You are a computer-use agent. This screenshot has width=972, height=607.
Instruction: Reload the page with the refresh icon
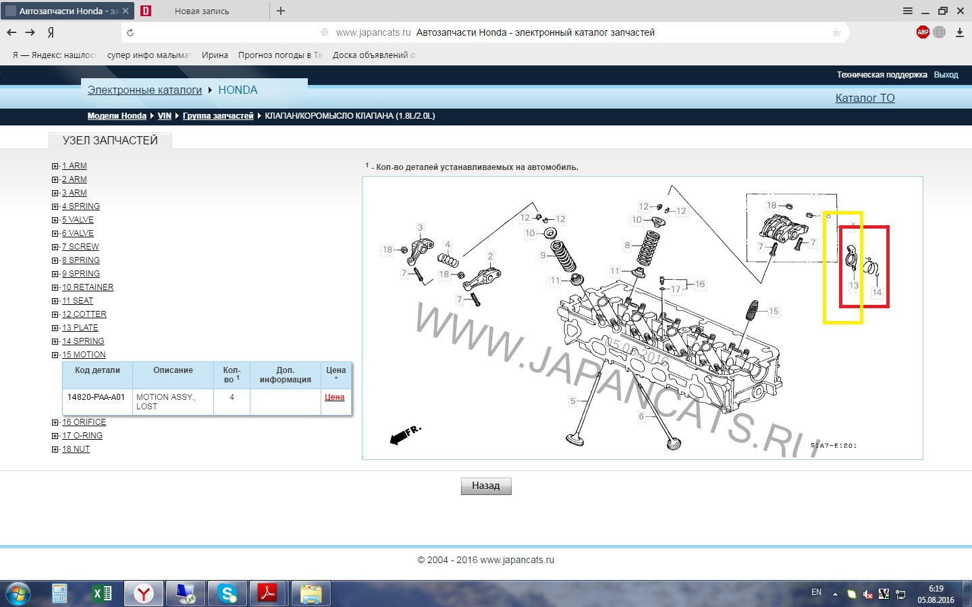pyautogui.click(x=130, y=32)
